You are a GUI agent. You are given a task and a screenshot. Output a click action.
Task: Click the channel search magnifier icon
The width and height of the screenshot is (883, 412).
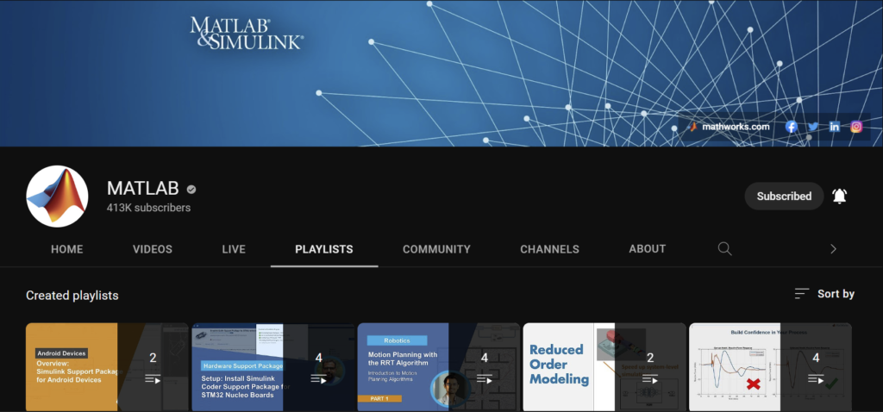click(724, 249)
